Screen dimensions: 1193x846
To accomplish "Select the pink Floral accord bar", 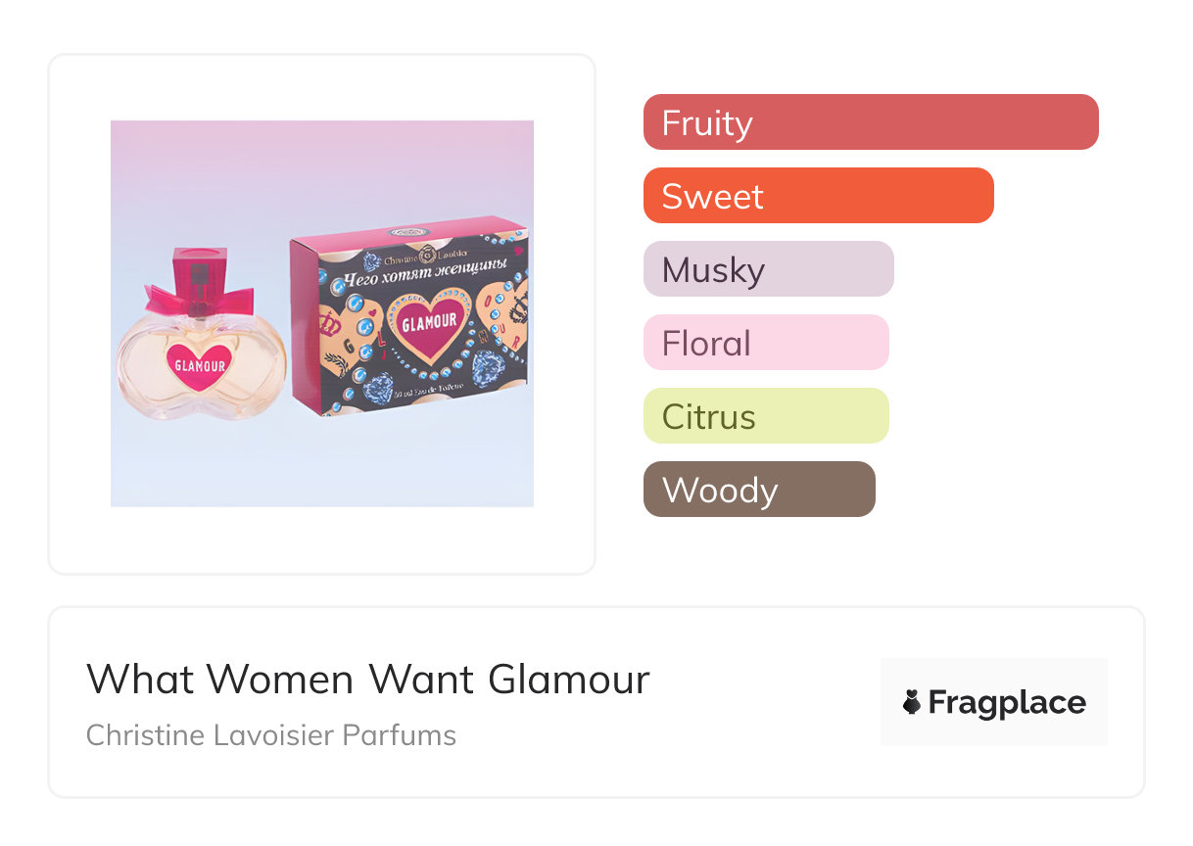I will (765, 343).
